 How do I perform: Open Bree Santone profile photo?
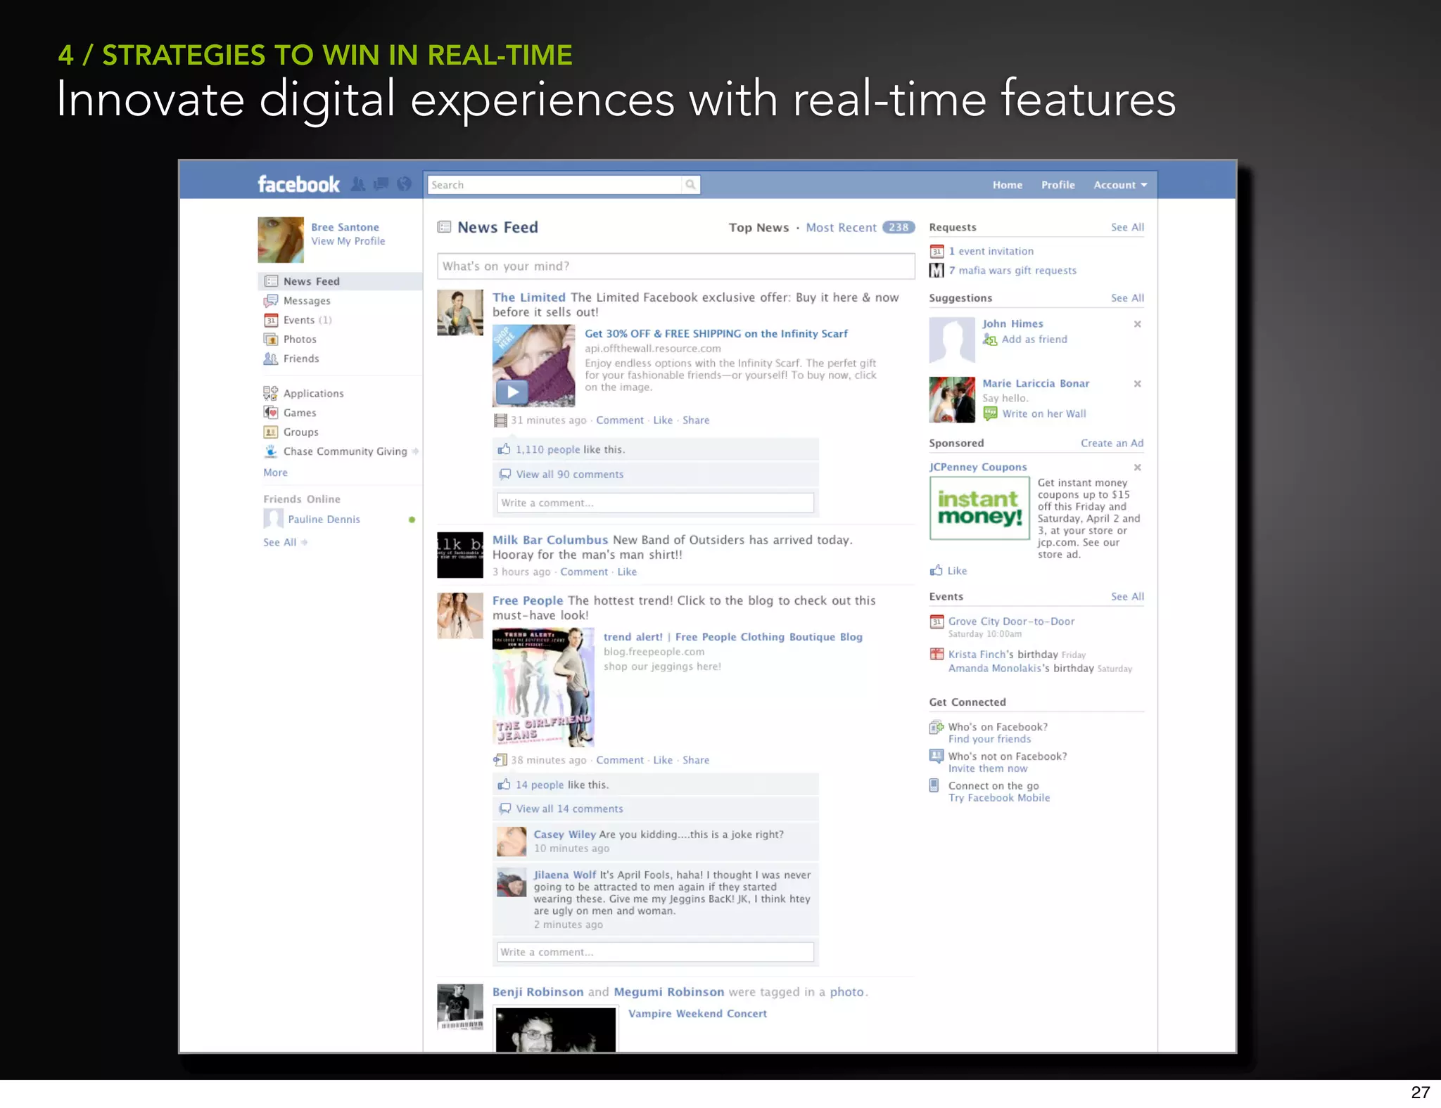281,240
